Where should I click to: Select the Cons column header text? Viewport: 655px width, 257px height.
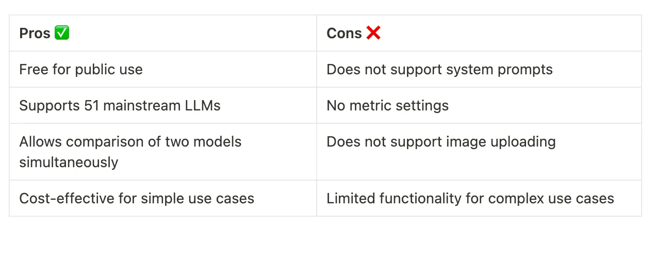click(x=344, y=34)
